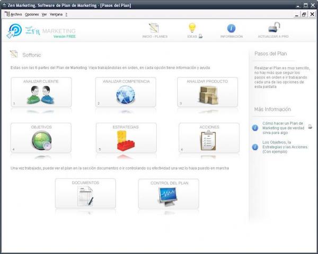
Task: Click app icon left of Archivo menu
Action: point(7,14)
